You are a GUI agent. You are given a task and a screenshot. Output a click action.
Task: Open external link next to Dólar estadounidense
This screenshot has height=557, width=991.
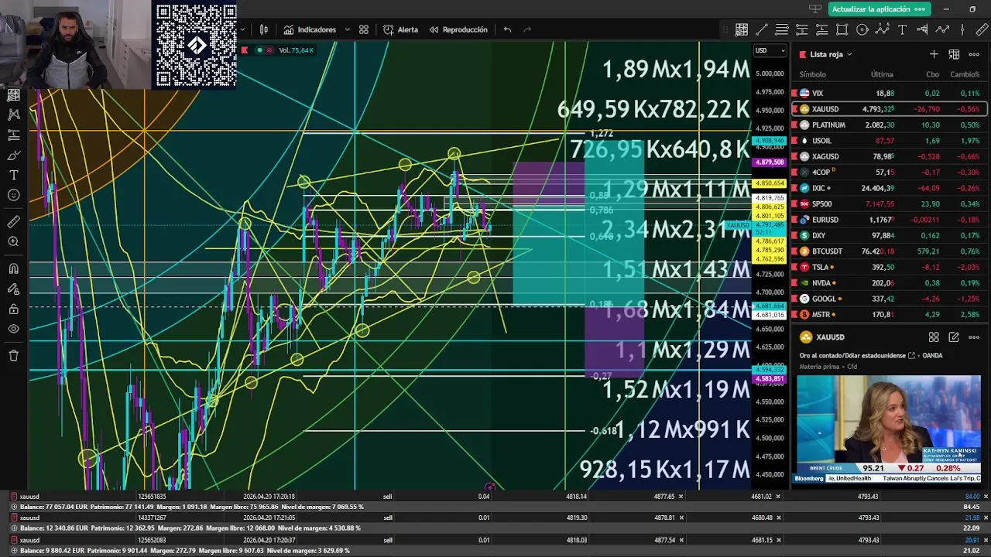click(911, 355)
